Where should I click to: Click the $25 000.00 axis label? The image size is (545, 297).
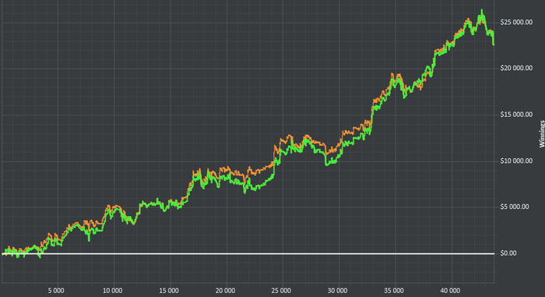point(516,23)
